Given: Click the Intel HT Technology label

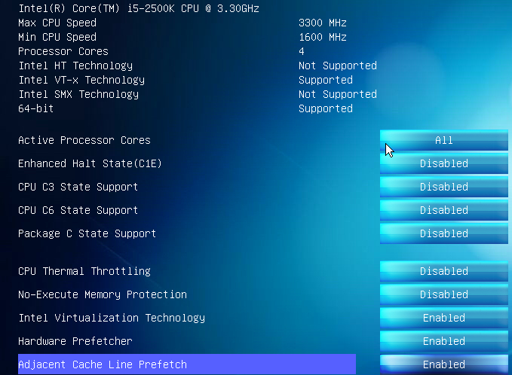Looking at the screenshot, I should [75, 66].
